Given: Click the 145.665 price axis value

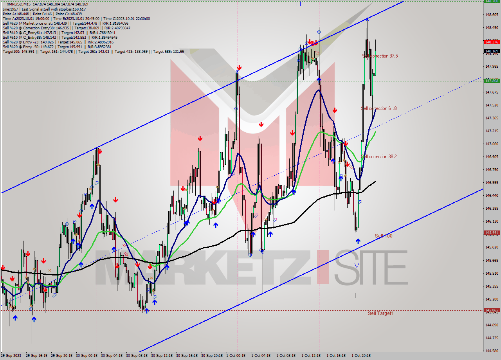Looking at the screenshot, I should click(492, 260).
